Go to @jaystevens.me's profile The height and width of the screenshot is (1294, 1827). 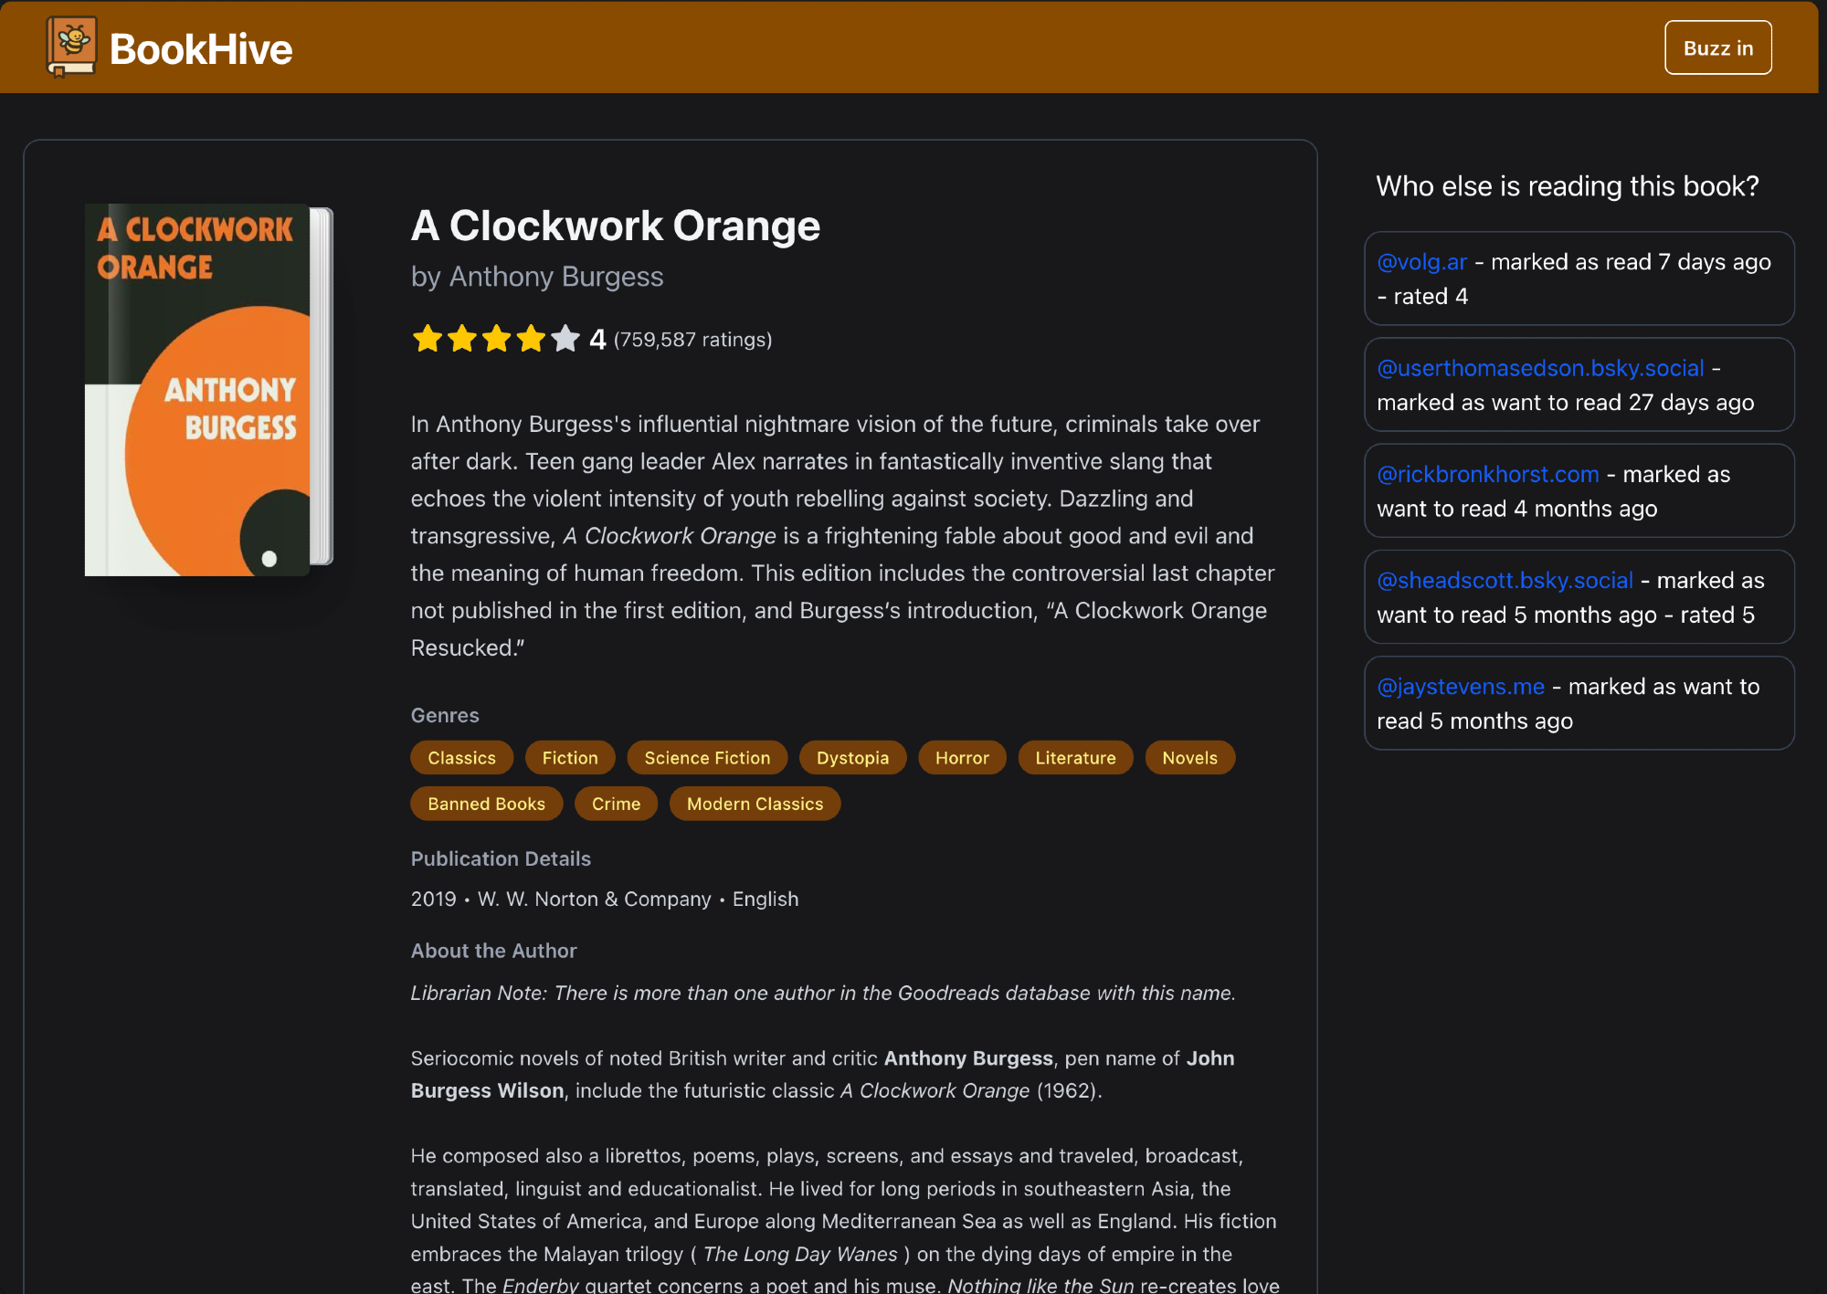tap(1460, 686)
